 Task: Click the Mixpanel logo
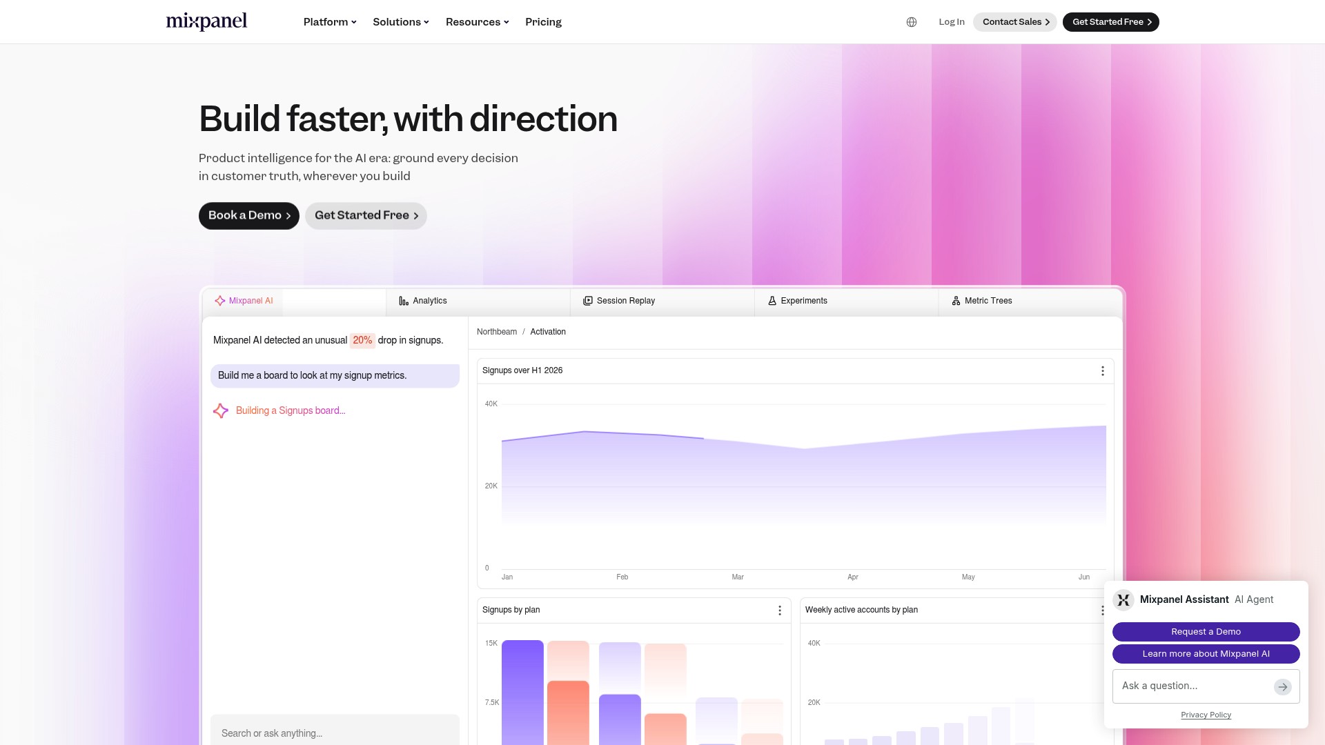click(x=206, y=22)
